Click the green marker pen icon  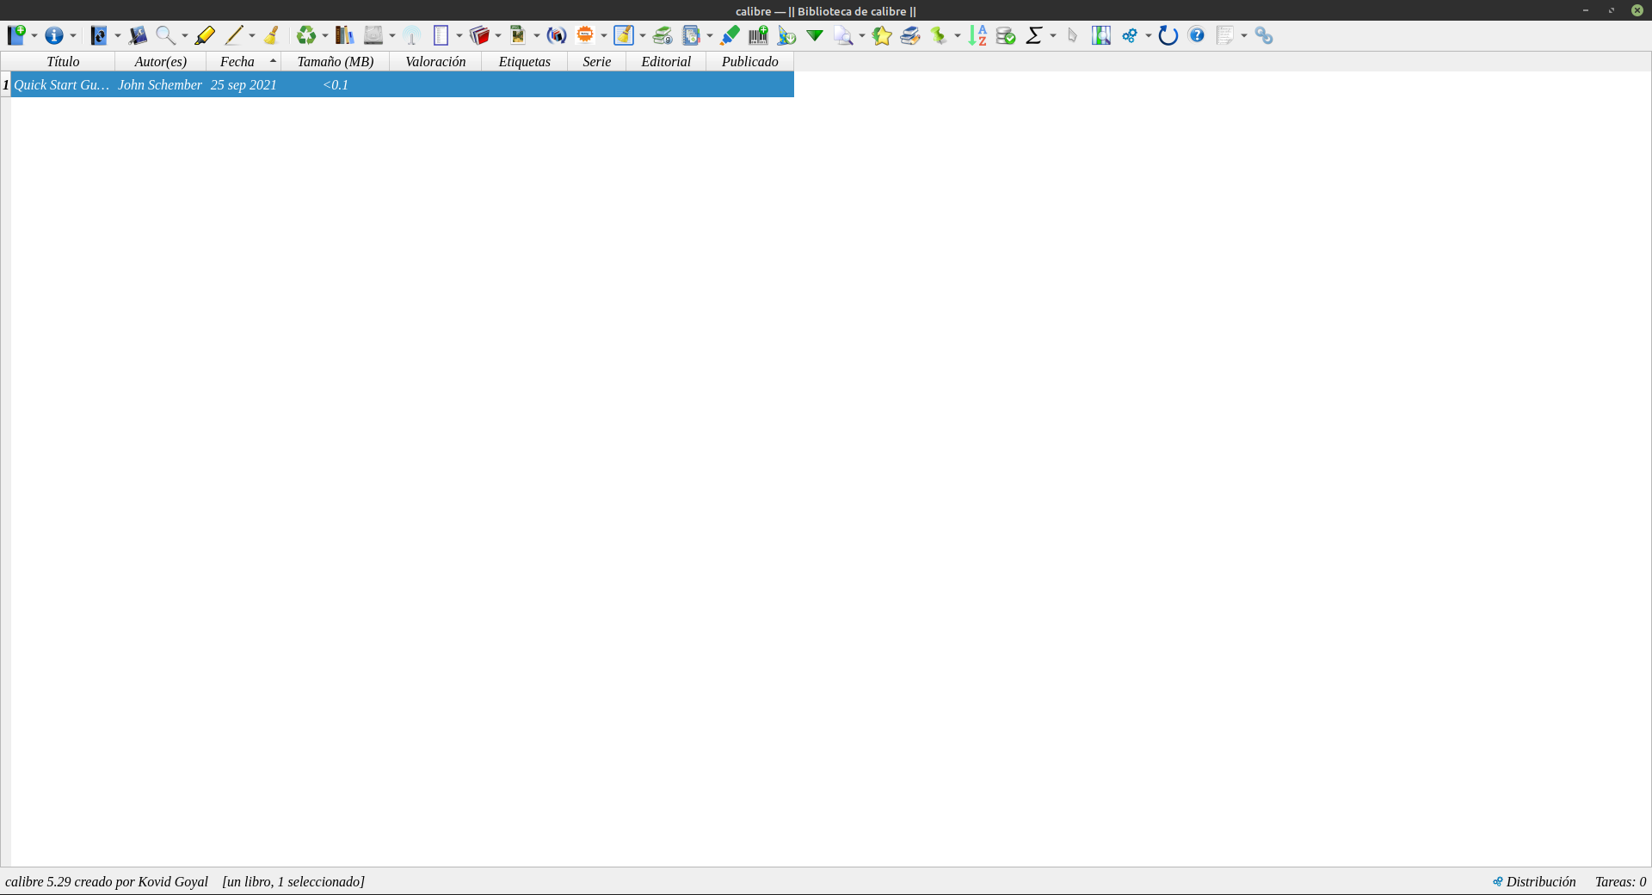pos(730,35)
